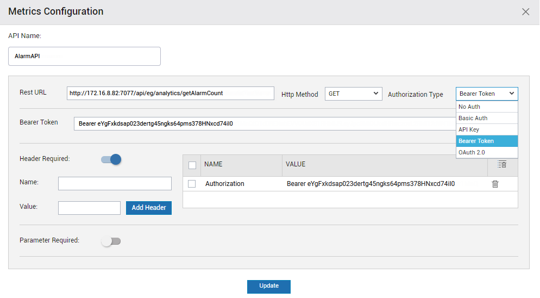
Task: Delete the Authorization header row with trash icon
Action: point(495,184)
